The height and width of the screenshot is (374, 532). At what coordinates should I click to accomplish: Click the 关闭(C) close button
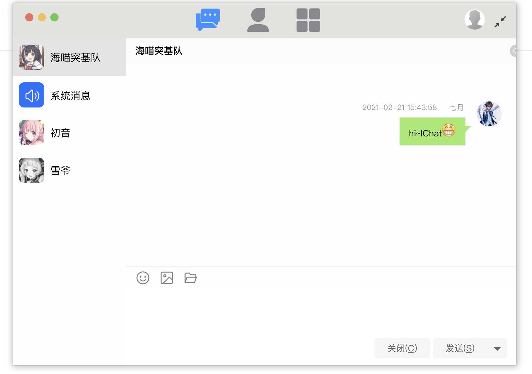[402, 348]
